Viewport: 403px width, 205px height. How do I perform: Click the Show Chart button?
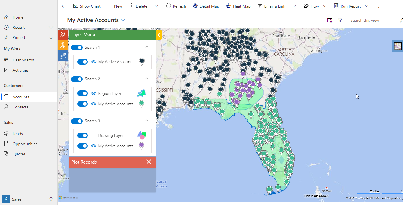87,6
